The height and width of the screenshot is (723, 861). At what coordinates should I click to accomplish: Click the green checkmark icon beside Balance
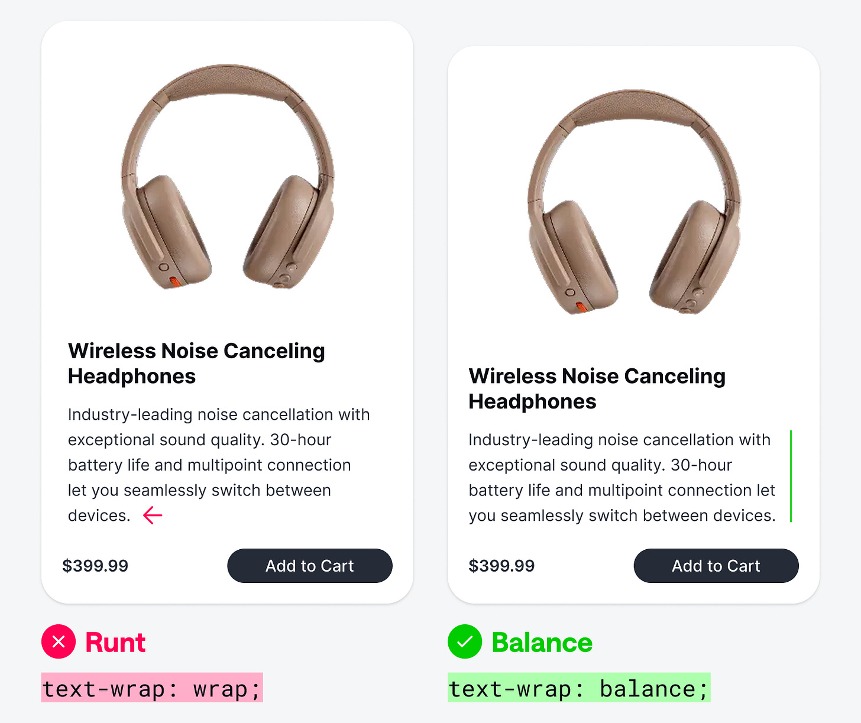coord(465,641)
